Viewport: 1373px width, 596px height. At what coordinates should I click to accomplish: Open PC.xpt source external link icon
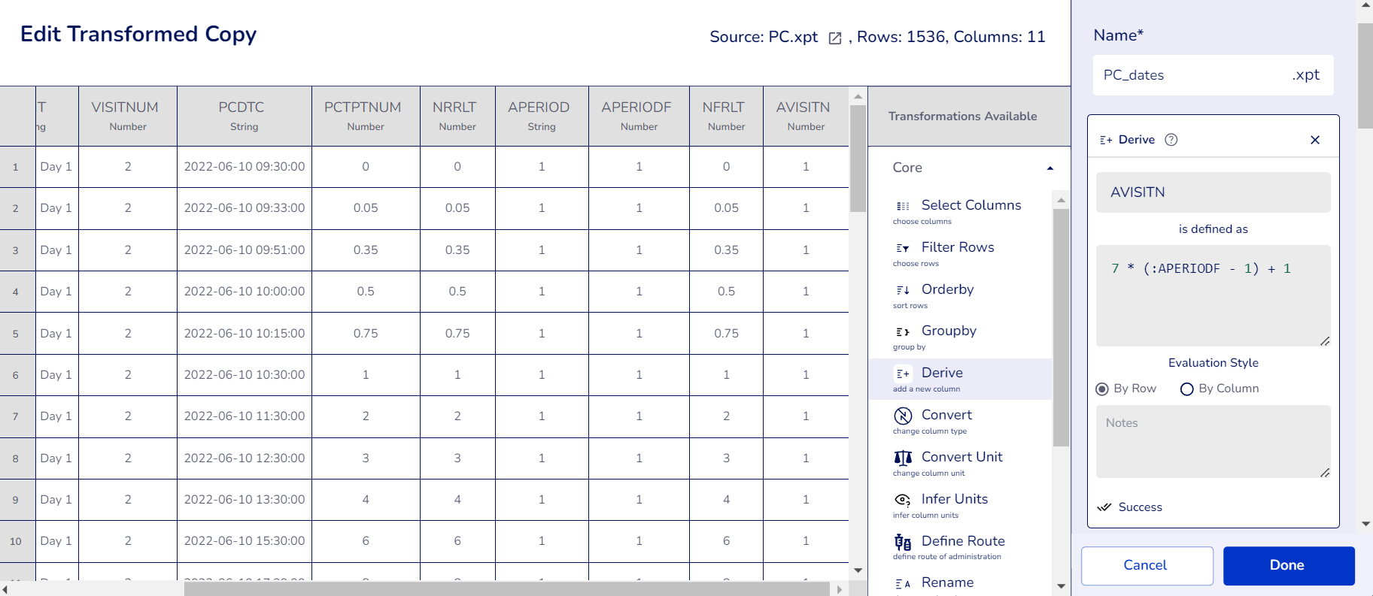click(x=834, y=38)
